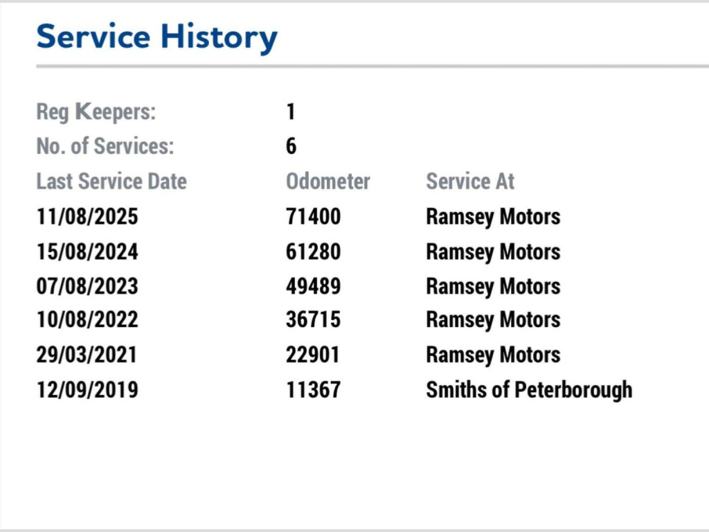Click the Odometer column header

(x=327, y=181)
